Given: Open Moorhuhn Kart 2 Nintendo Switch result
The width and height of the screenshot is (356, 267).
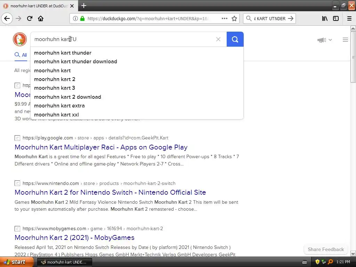Looking at the screenshot, I should pos(110,192).
